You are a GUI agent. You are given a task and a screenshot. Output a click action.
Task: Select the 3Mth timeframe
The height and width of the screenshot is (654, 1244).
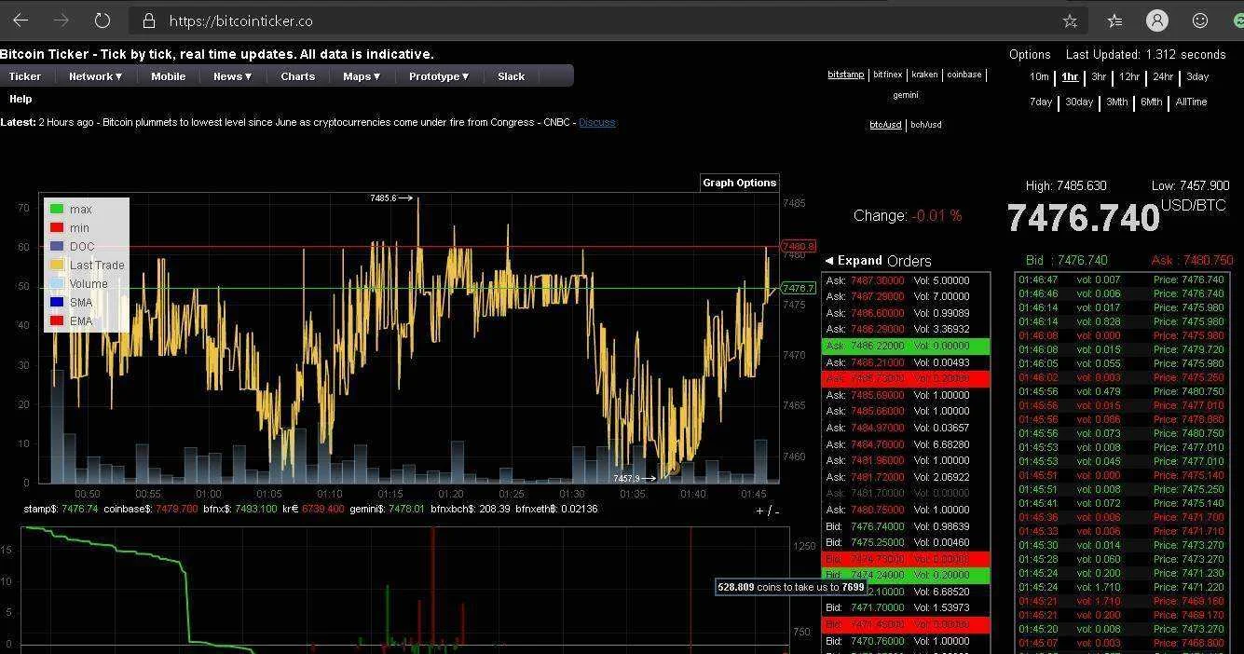coord(1116,102)
